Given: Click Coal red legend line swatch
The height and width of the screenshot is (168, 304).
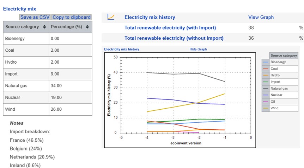Looking at the screenshot, I should pos(266,69).
